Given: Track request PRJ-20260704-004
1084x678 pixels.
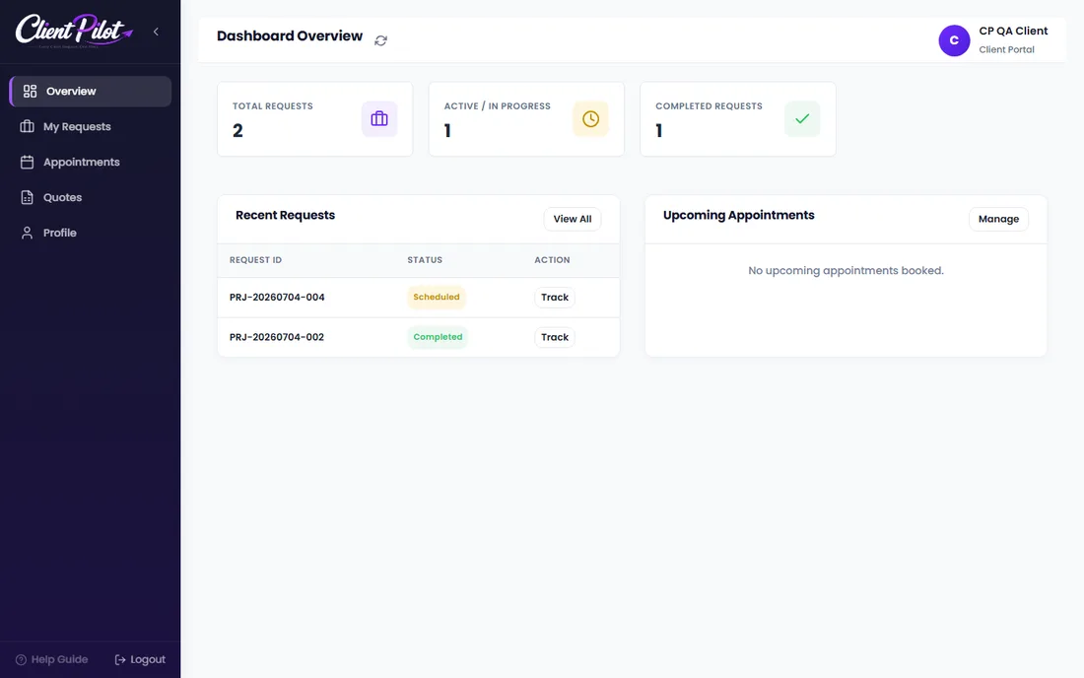Looking at the screenshot, I should coord(555,298).
